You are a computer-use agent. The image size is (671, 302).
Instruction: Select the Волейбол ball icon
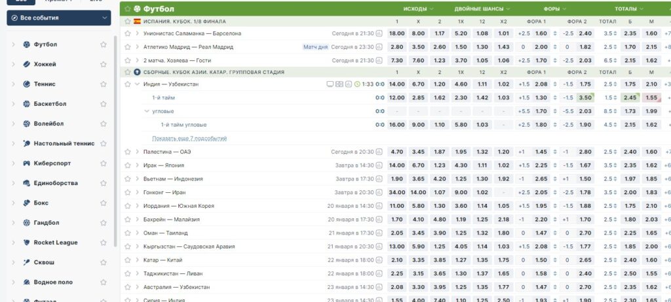pyautogui.click(x=26, y=124)
